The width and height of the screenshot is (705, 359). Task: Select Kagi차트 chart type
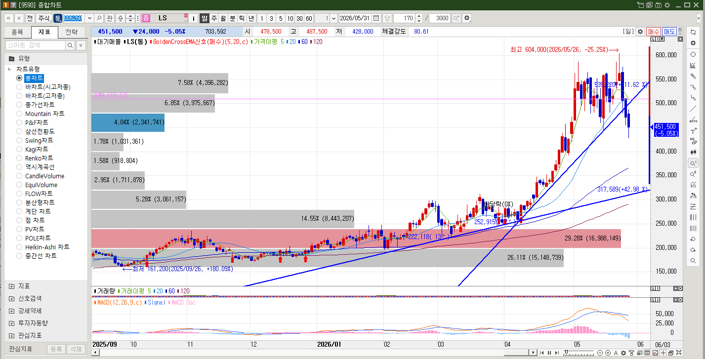coord(32,149)
